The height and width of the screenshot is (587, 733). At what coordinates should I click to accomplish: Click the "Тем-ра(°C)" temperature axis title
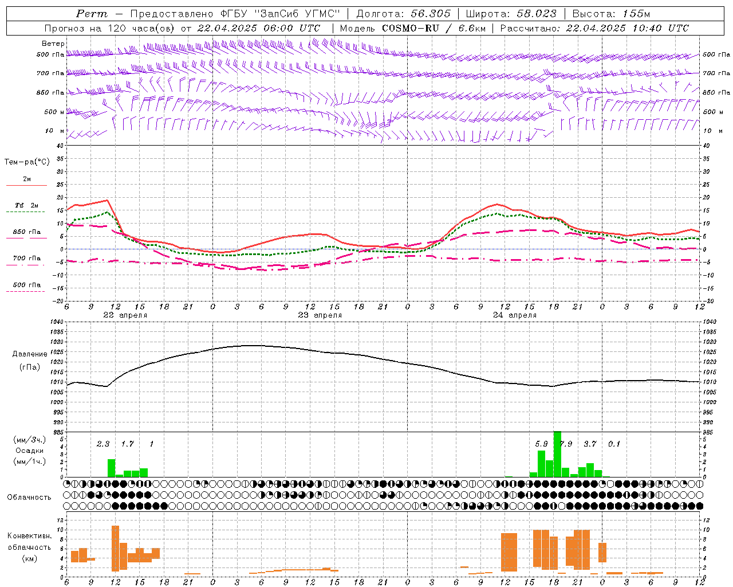27,162
